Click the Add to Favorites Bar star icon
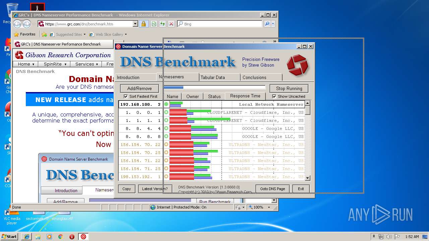Screen dimensions: 429x241 (x=44, y=34)
